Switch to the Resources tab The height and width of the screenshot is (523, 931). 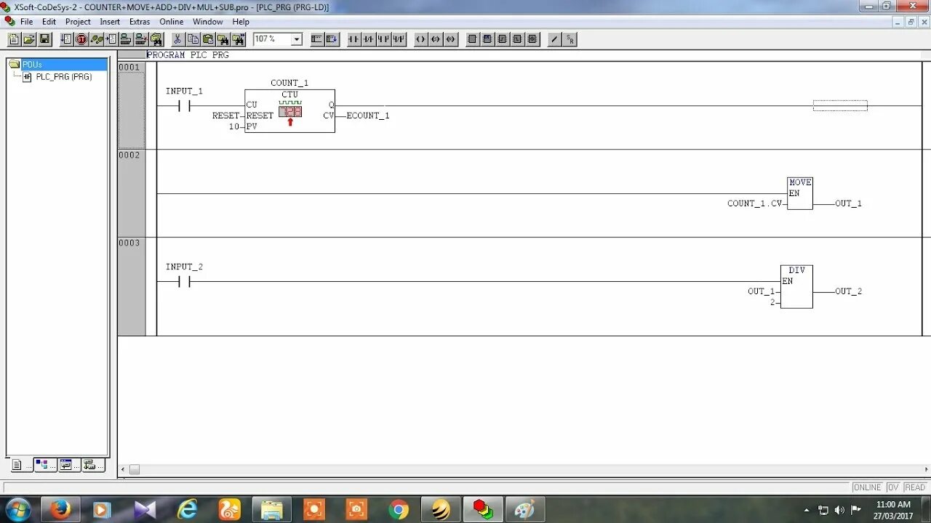point(93,465)
